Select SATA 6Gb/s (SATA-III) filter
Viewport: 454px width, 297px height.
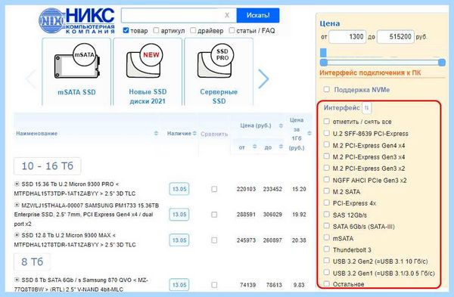[x=327, y=226]
